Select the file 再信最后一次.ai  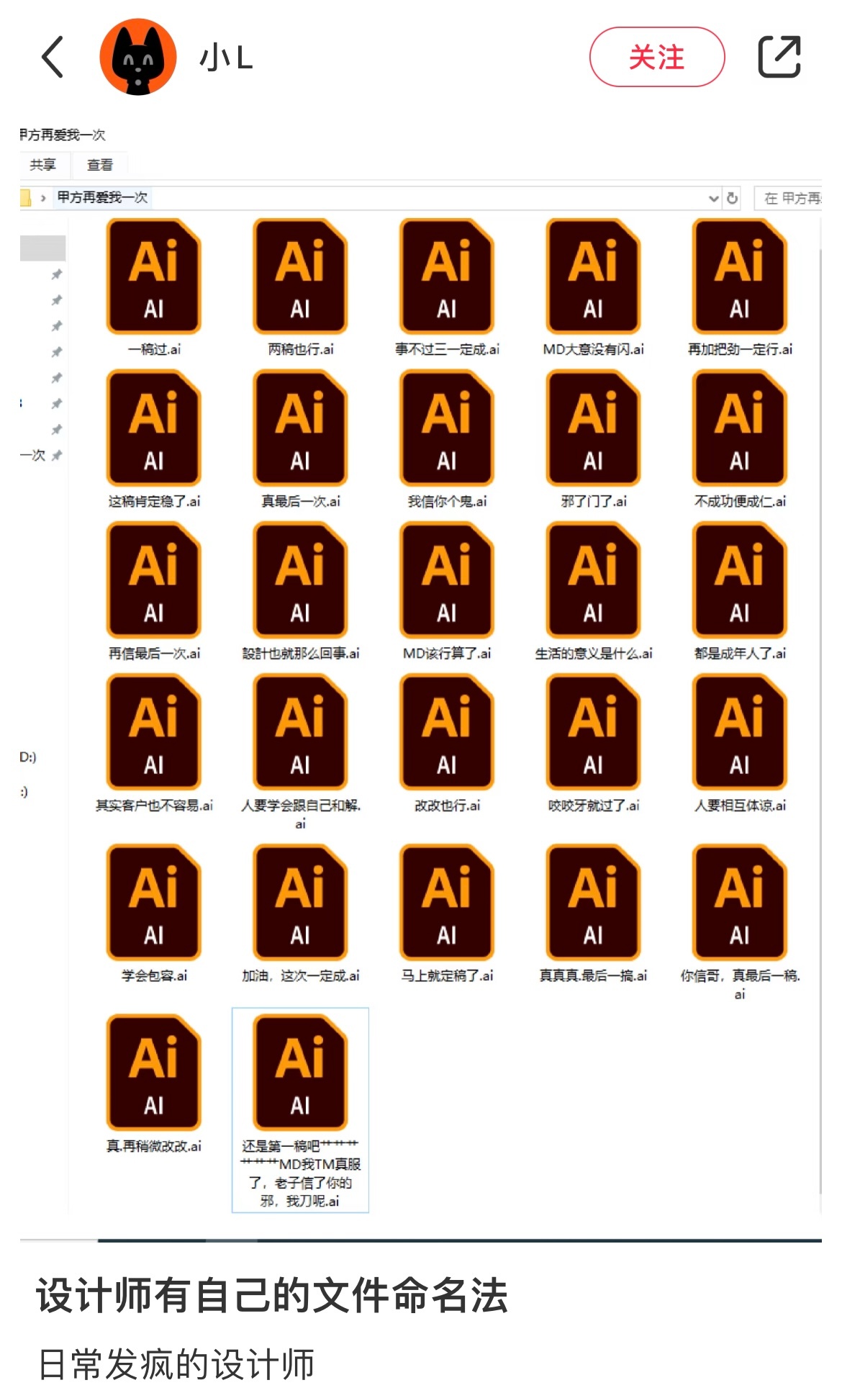coord(154,592)
